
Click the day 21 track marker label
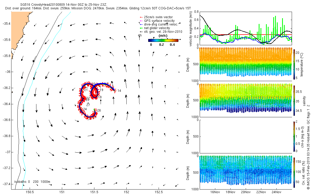(x=86, y=90)
